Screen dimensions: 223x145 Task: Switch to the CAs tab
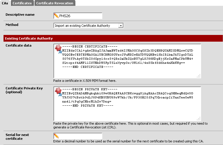coord(5,3)
